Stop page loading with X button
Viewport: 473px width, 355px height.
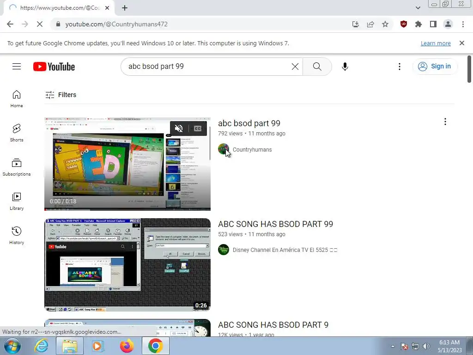pyautogui.click(x=40, y=24)
